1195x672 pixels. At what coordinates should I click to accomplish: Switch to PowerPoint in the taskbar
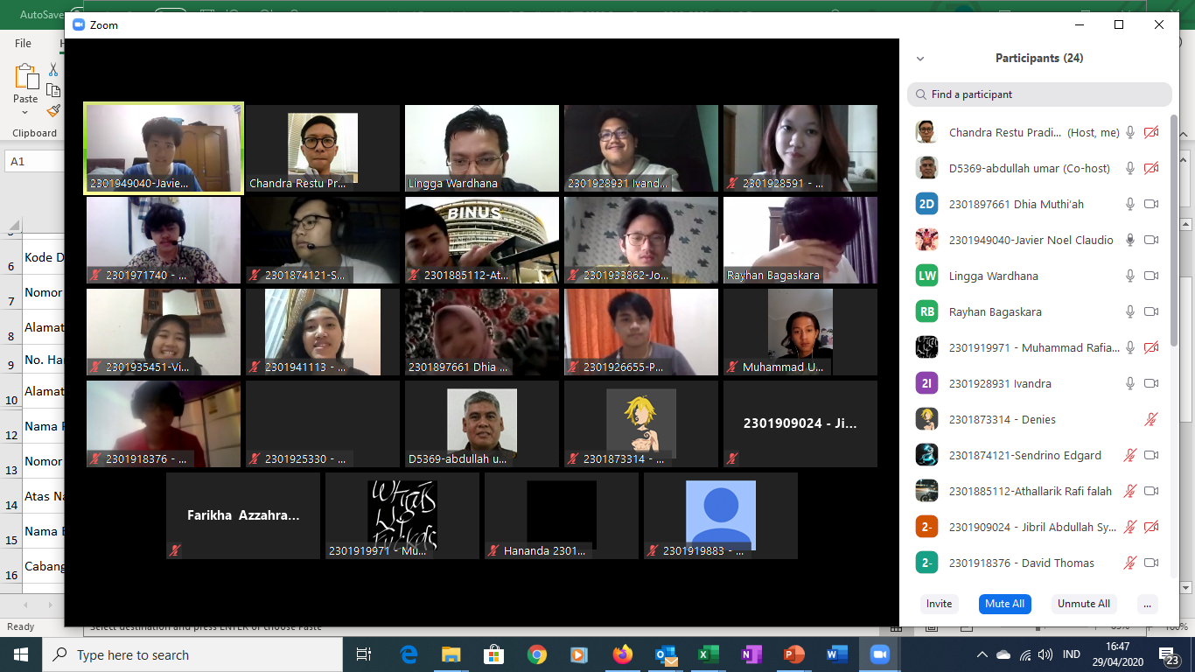pyautogui.click(x=793, y=654)
